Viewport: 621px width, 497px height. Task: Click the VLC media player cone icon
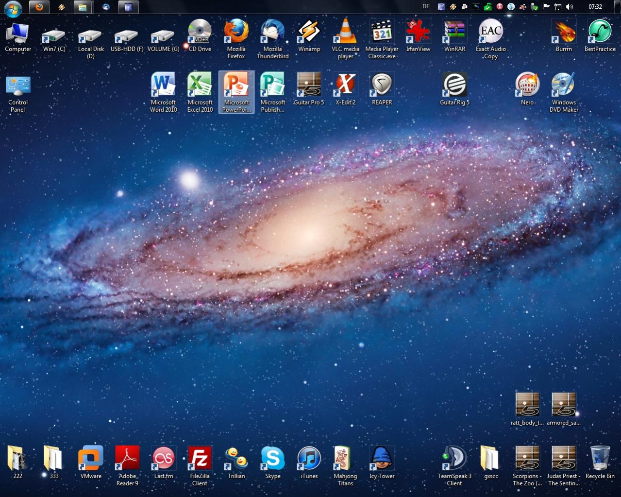(345, 32)
